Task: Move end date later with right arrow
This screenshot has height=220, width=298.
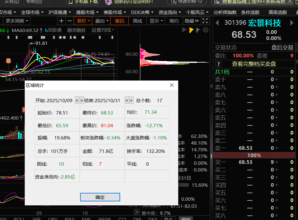Action: 131,100
